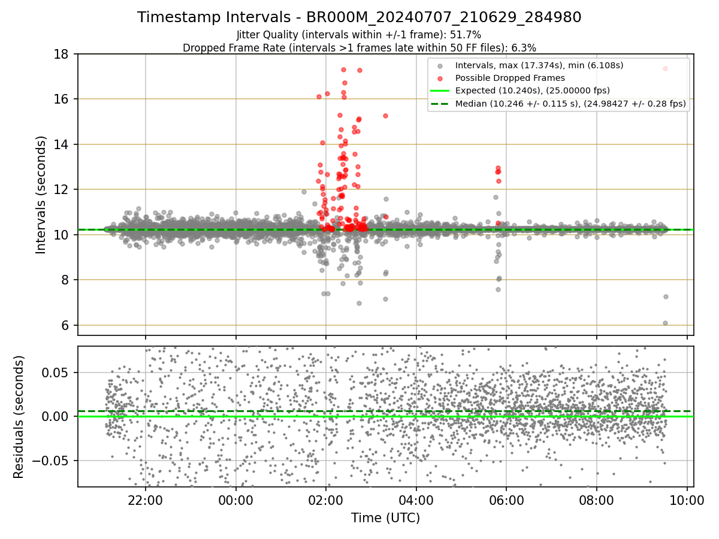Click the red marker beside 'Possible Dropped Frames'

440,78
